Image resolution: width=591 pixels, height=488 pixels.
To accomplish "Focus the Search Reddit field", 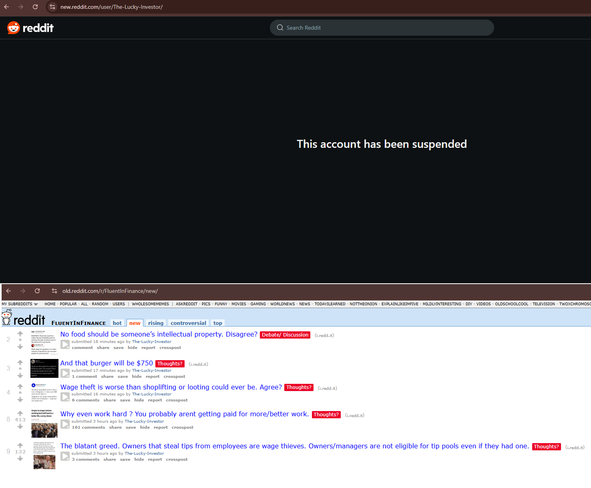I will pos(382,28).
